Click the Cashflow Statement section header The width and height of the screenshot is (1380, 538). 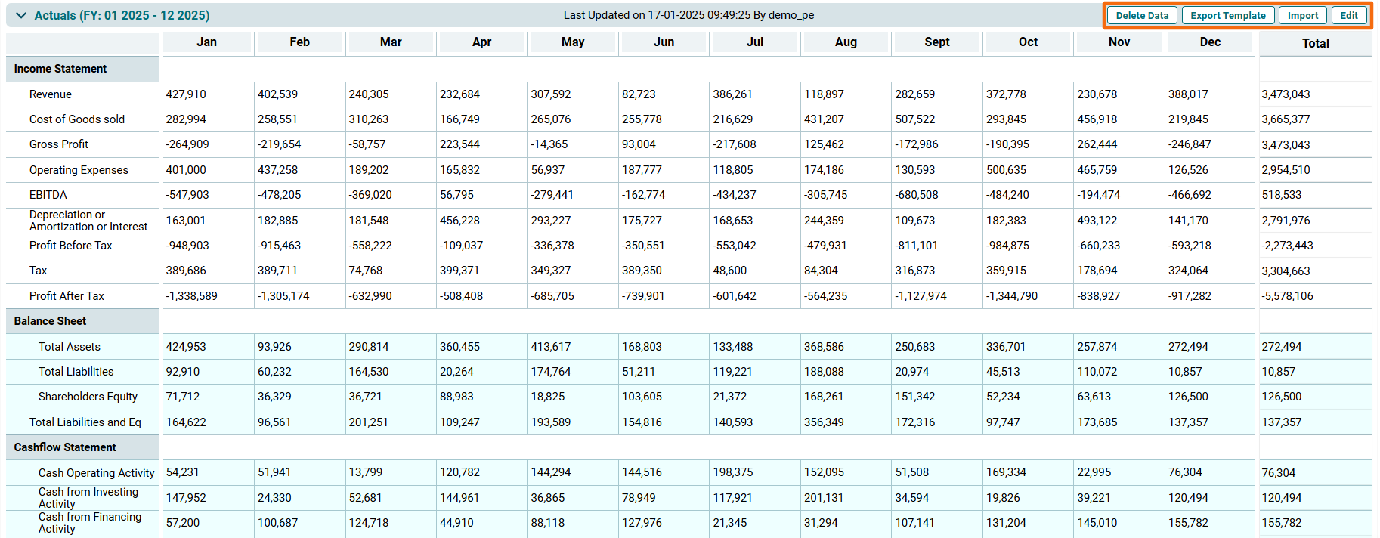click(x=65, y=447)
